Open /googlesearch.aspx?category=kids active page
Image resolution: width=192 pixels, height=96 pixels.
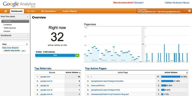pyautogui.click(x=105, y=90)
